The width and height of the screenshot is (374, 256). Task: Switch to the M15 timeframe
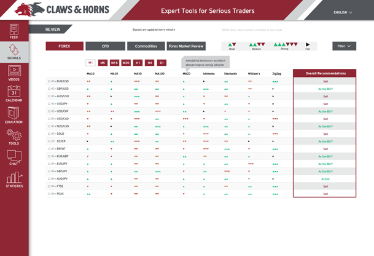tap(114, 63)
